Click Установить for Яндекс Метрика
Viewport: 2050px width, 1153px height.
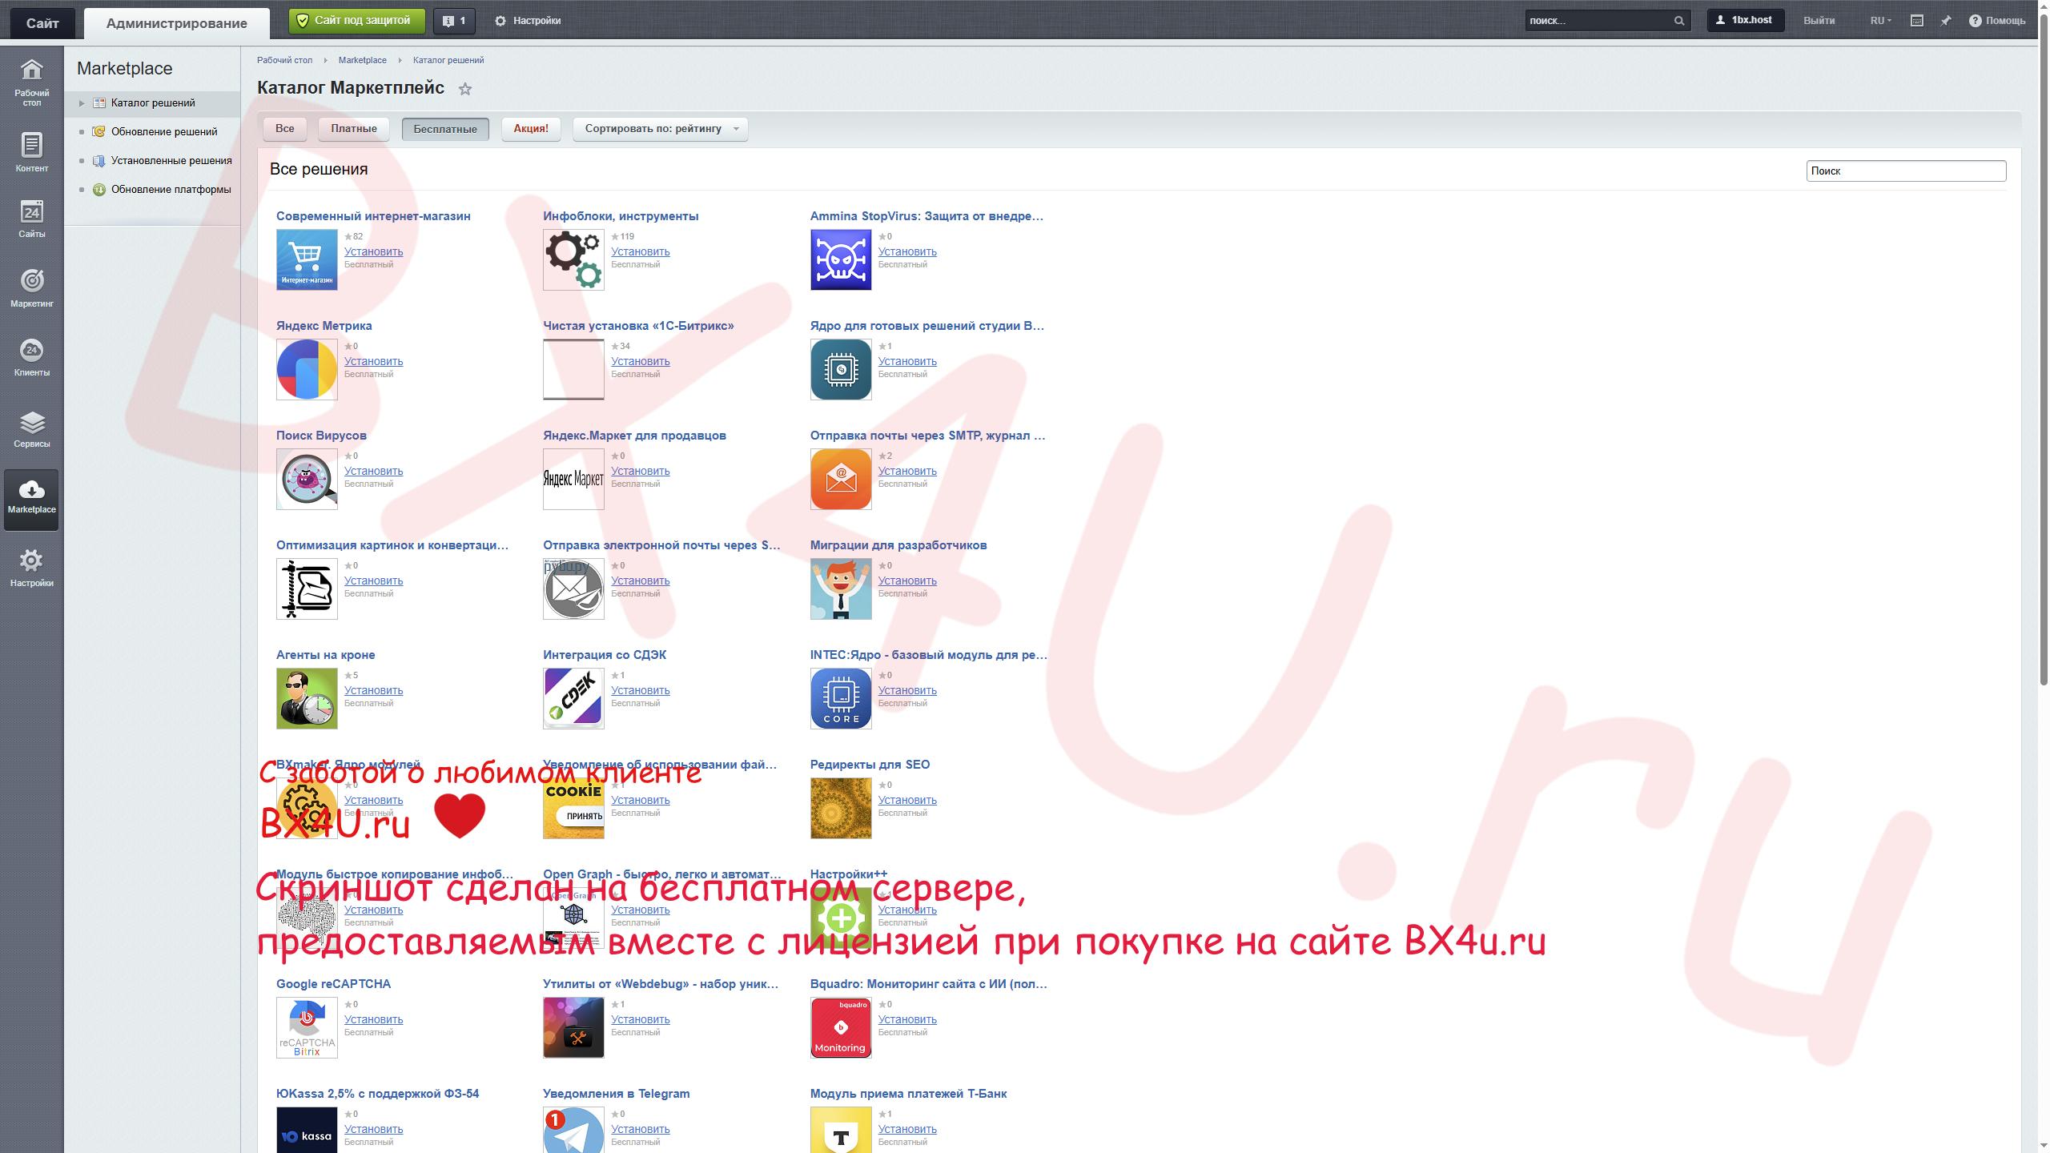[373, 361]
